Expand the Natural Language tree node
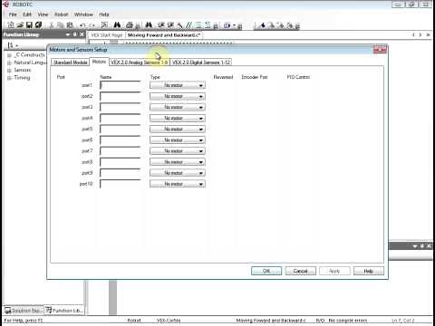Viewport: 435px width, 326px height. point(9,62)
